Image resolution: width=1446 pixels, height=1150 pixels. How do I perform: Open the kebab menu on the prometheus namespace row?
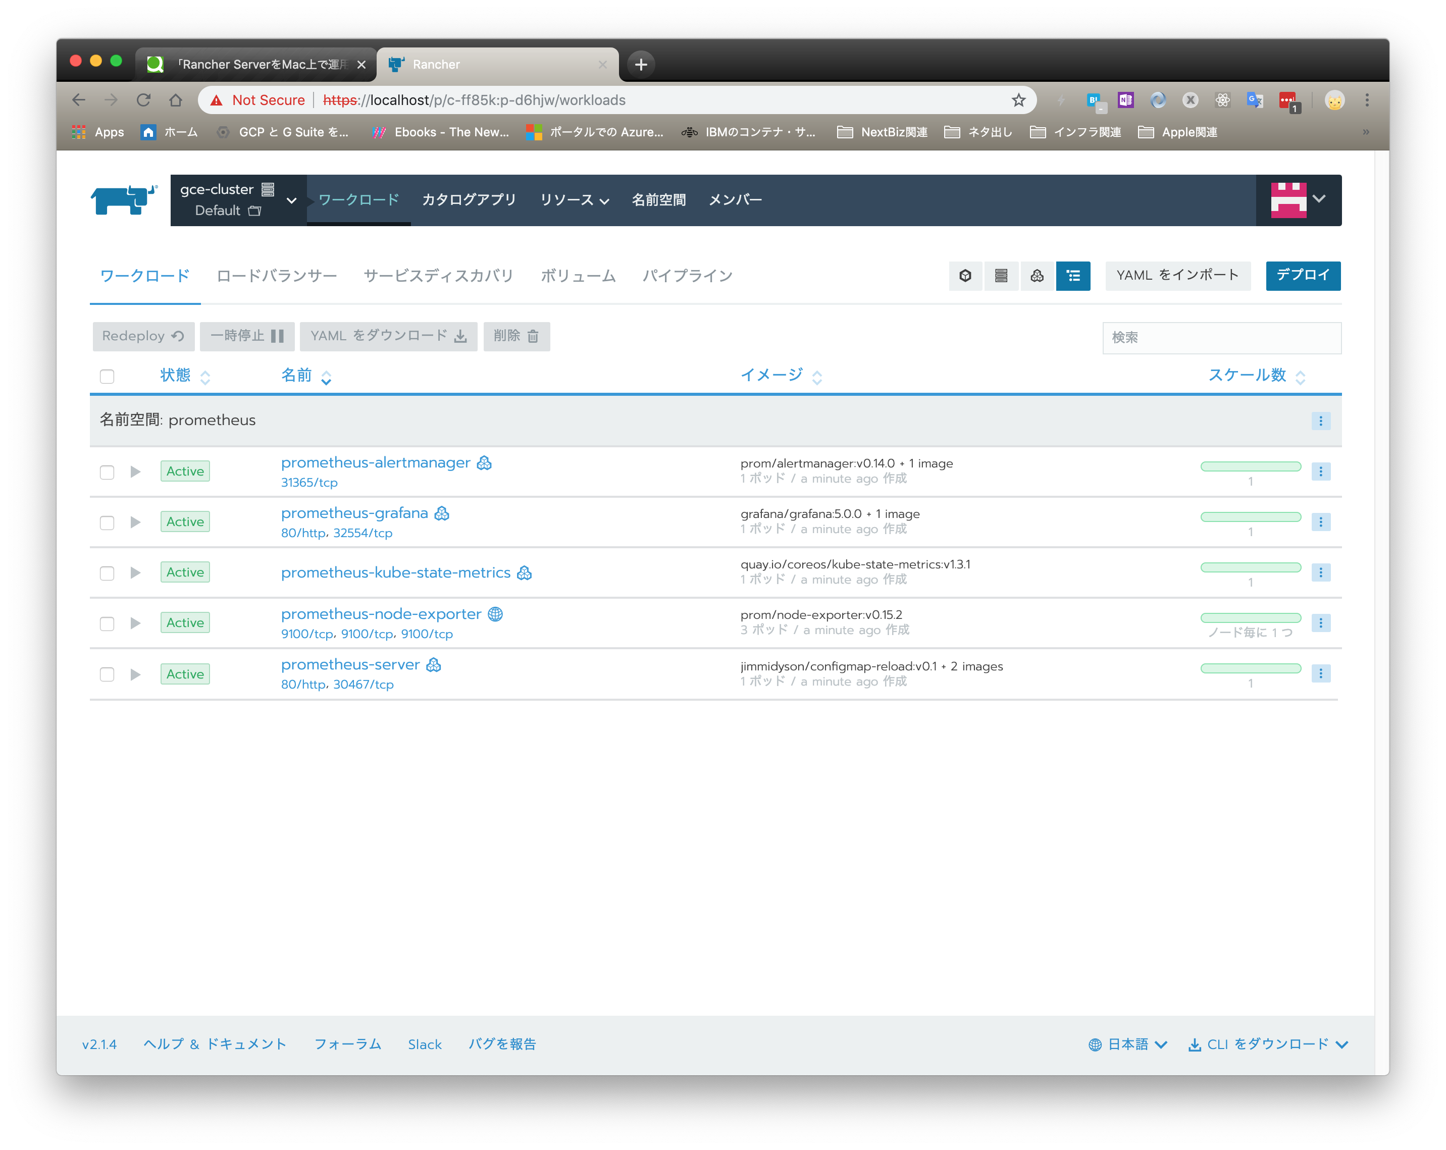coord(1321,421)
